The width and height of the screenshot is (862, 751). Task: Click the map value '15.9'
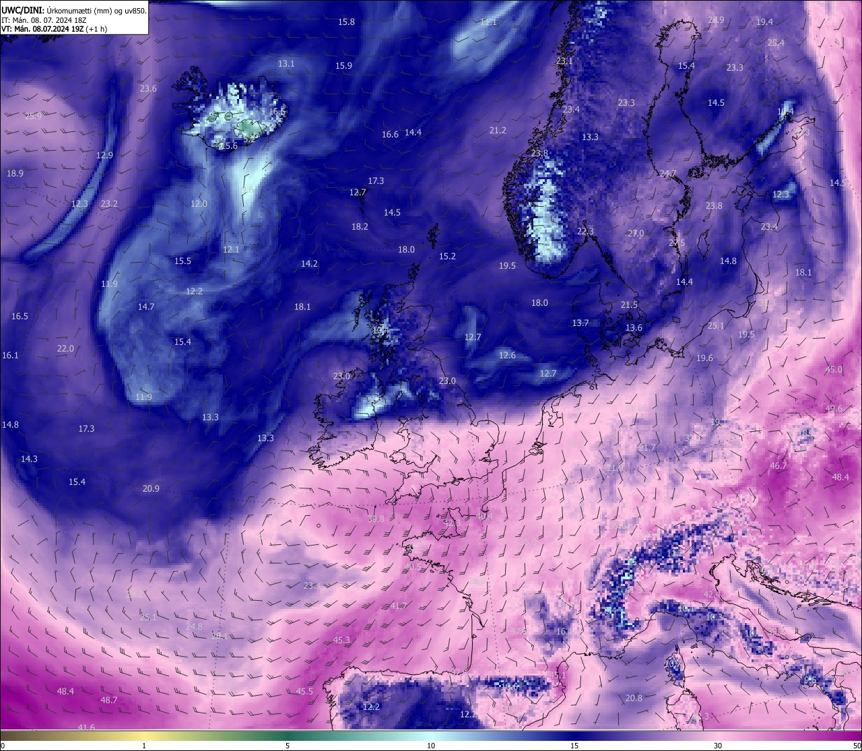point(343,66)
